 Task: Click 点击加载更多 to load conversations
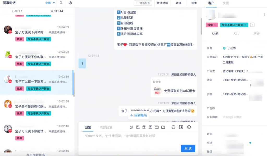[x=37, y=154]
